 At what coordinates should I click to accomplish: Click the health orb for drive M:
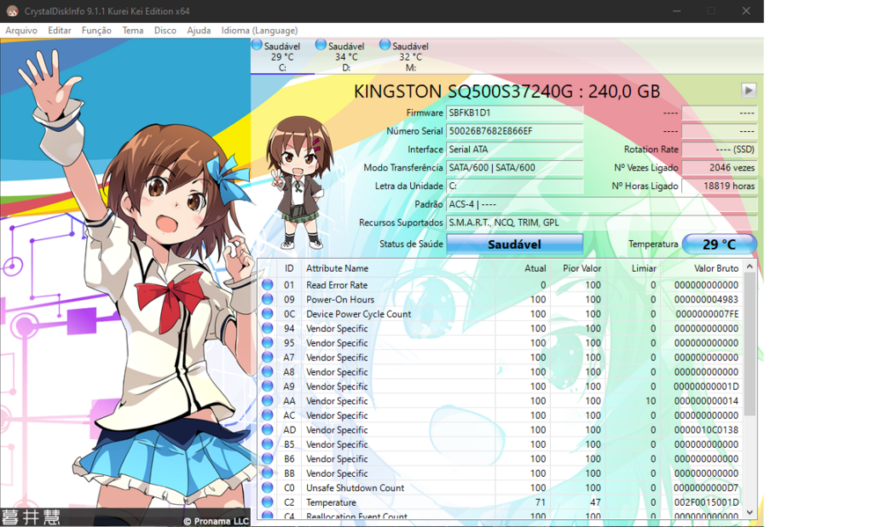(385, 45)
